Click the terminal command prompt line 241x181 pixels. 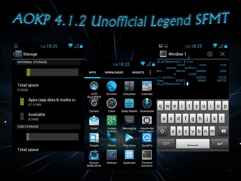coord(172,84)
